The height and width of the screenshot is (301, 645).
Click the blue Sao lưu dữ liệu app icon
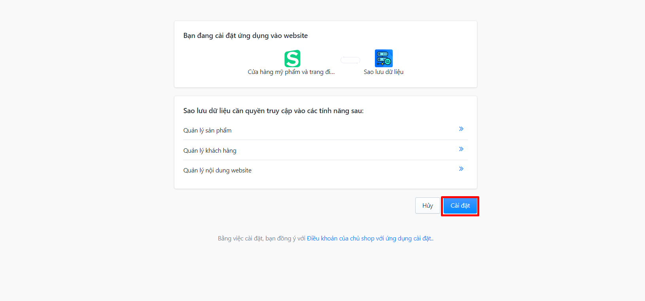pos(384,58)
